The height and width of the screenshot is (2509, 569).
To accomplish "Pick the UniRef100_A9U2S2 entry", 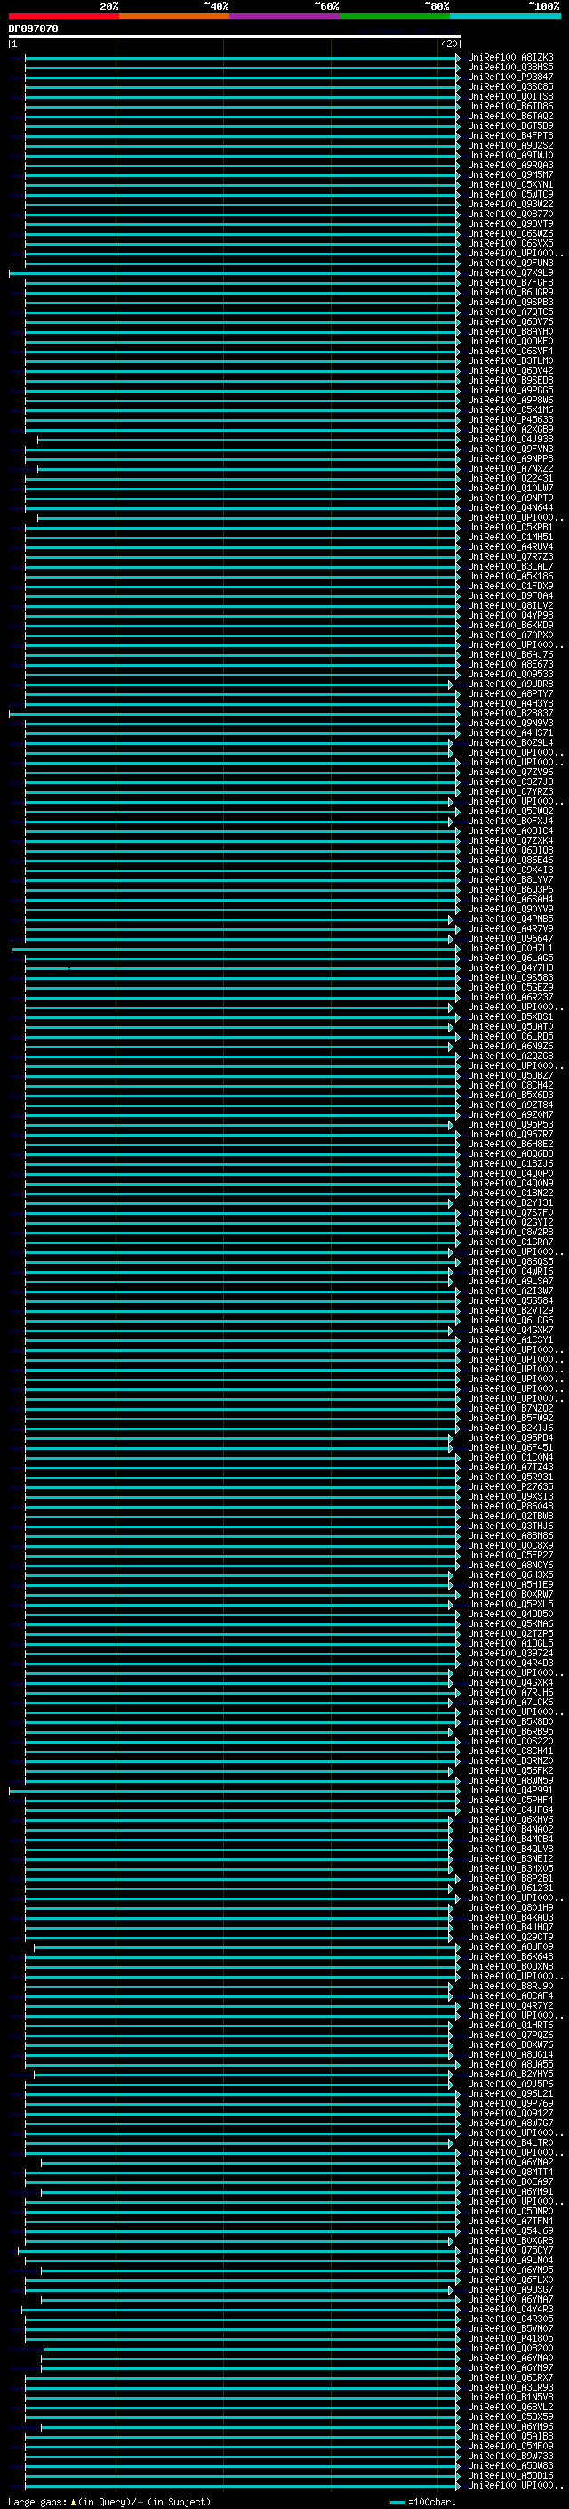I will pyautogui.click(x=510, y=145).
